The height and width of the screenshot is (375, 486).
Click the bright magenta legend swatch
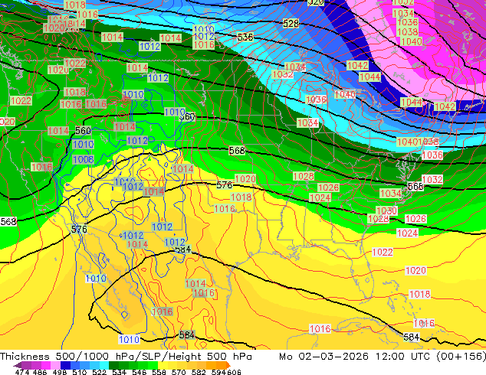tap(46, 365)
